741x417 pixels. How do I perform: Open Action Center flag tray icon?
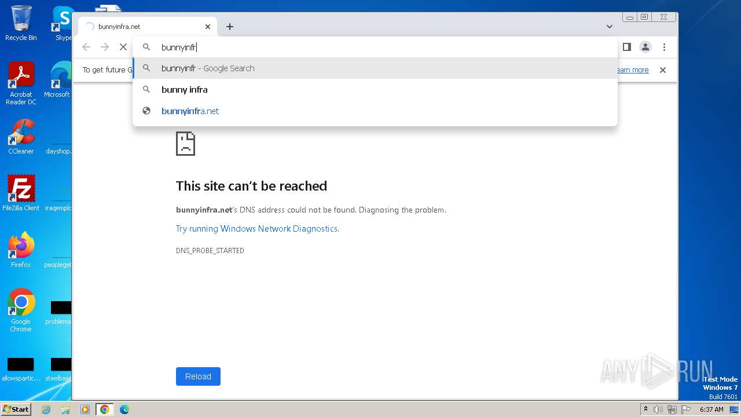[x=686, y=409]
